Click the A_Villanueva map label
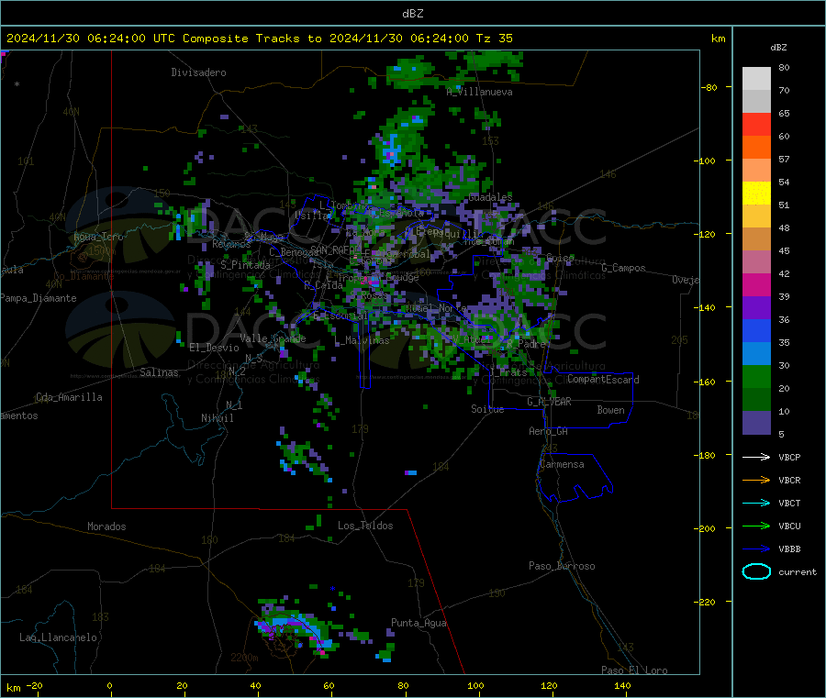The width and height of the screenshot is (826, 698). coord(479,92)
